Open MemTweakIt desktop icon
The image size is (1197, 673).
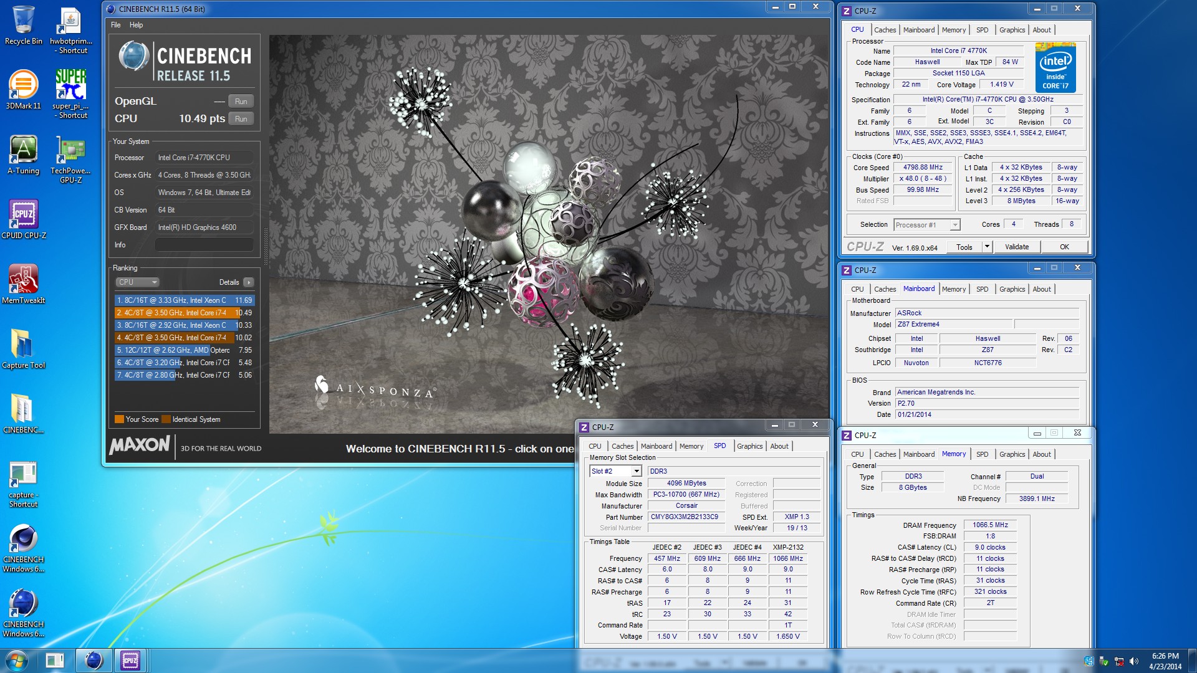click(x=24, y=284)
